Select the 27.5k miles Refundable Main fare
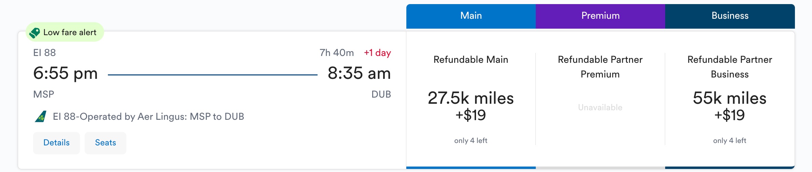This screenshot has width=812, height=172. click(471, 106)
